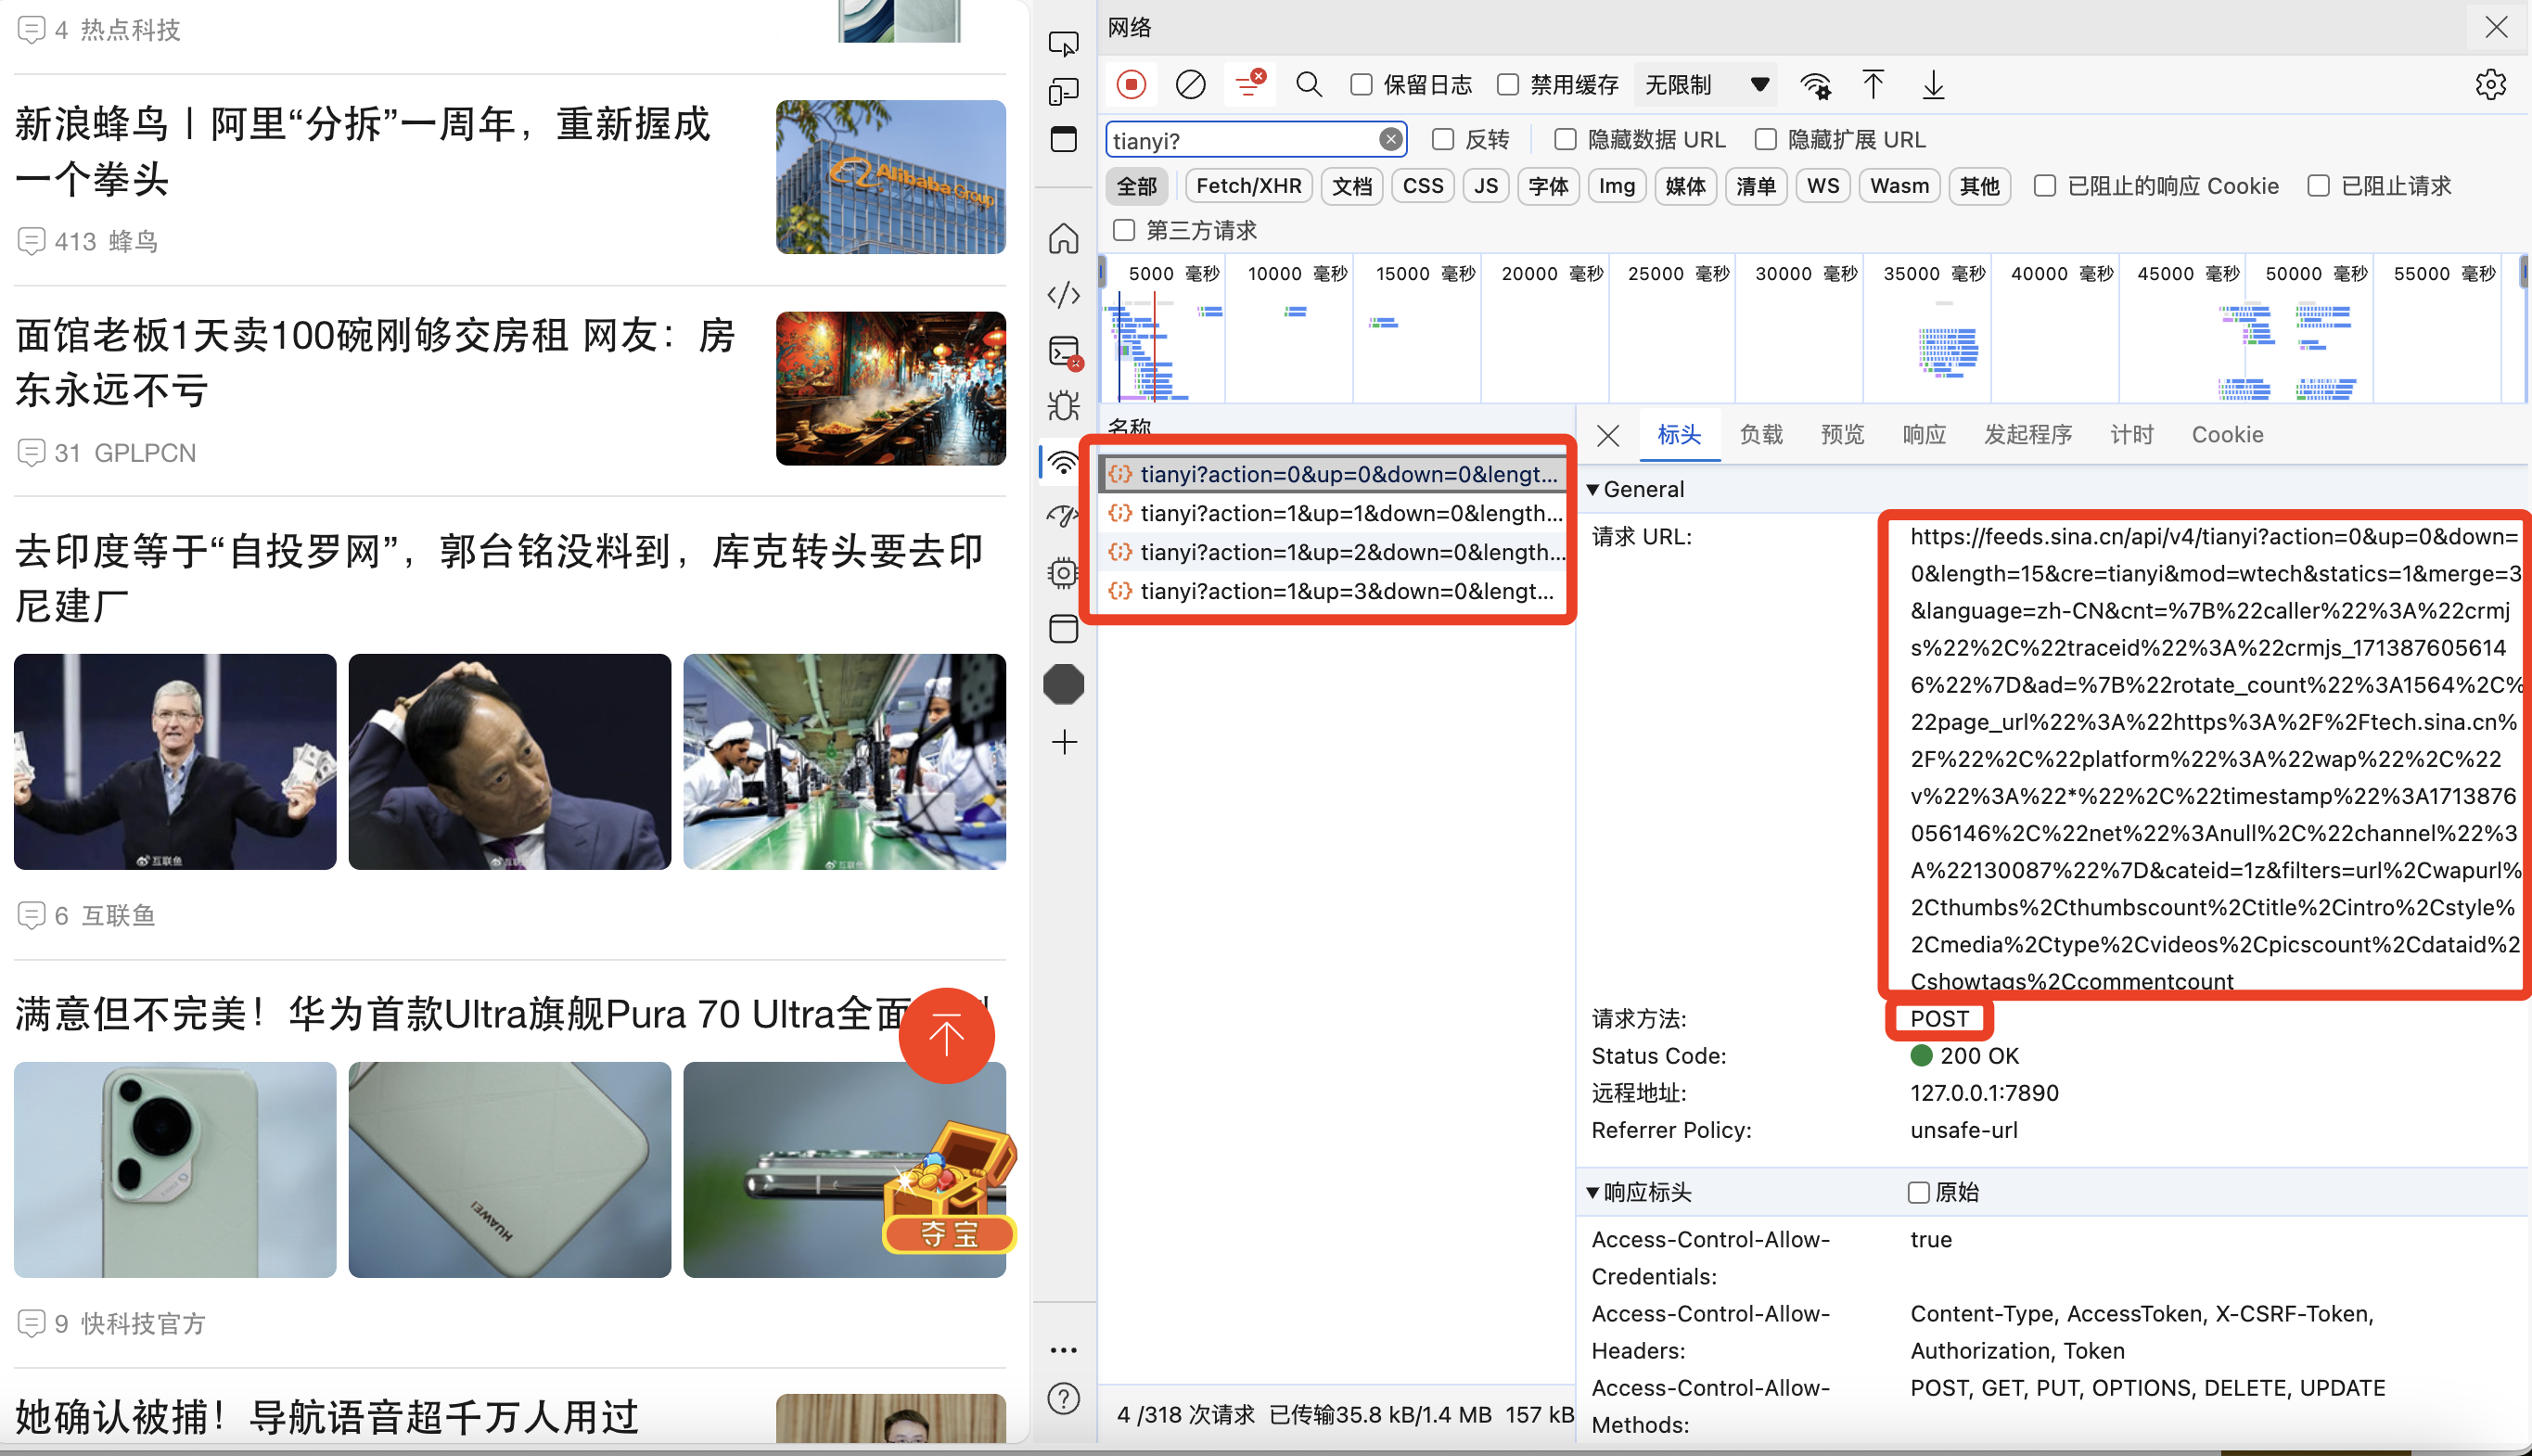Click the import HAR upload arrow icon

[x=1873, y=85]
